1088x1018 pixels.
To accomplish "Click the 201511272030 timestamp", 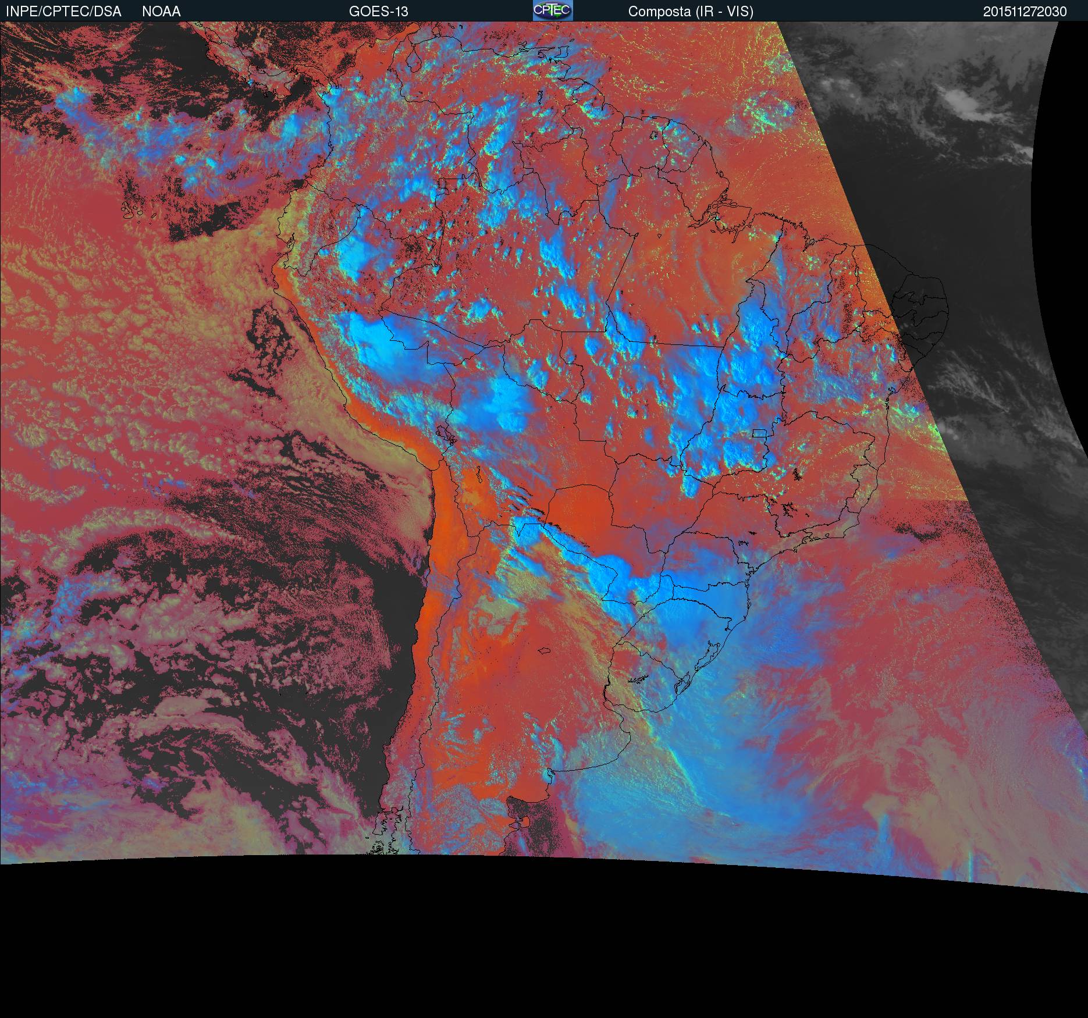I will tap(1025, 12).
